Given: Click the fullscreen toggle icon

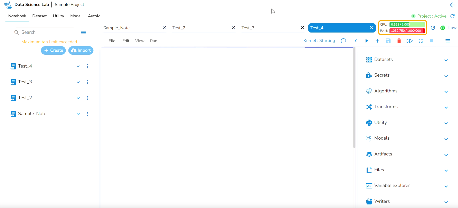Looking at the screenshot, I should (421, 41).
